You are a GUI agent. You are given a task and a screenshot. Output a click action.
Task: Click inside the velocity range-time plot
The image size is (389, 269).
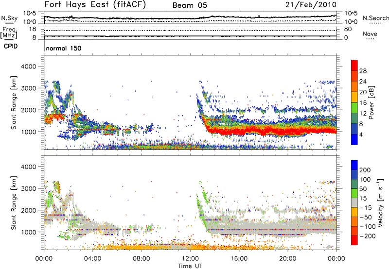[190, 202]
